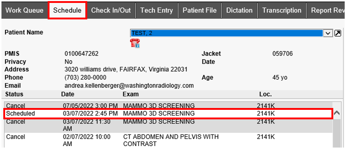Click the red telephone contact info icon
The width and height of the screenshot is (345, 149).
135,43
